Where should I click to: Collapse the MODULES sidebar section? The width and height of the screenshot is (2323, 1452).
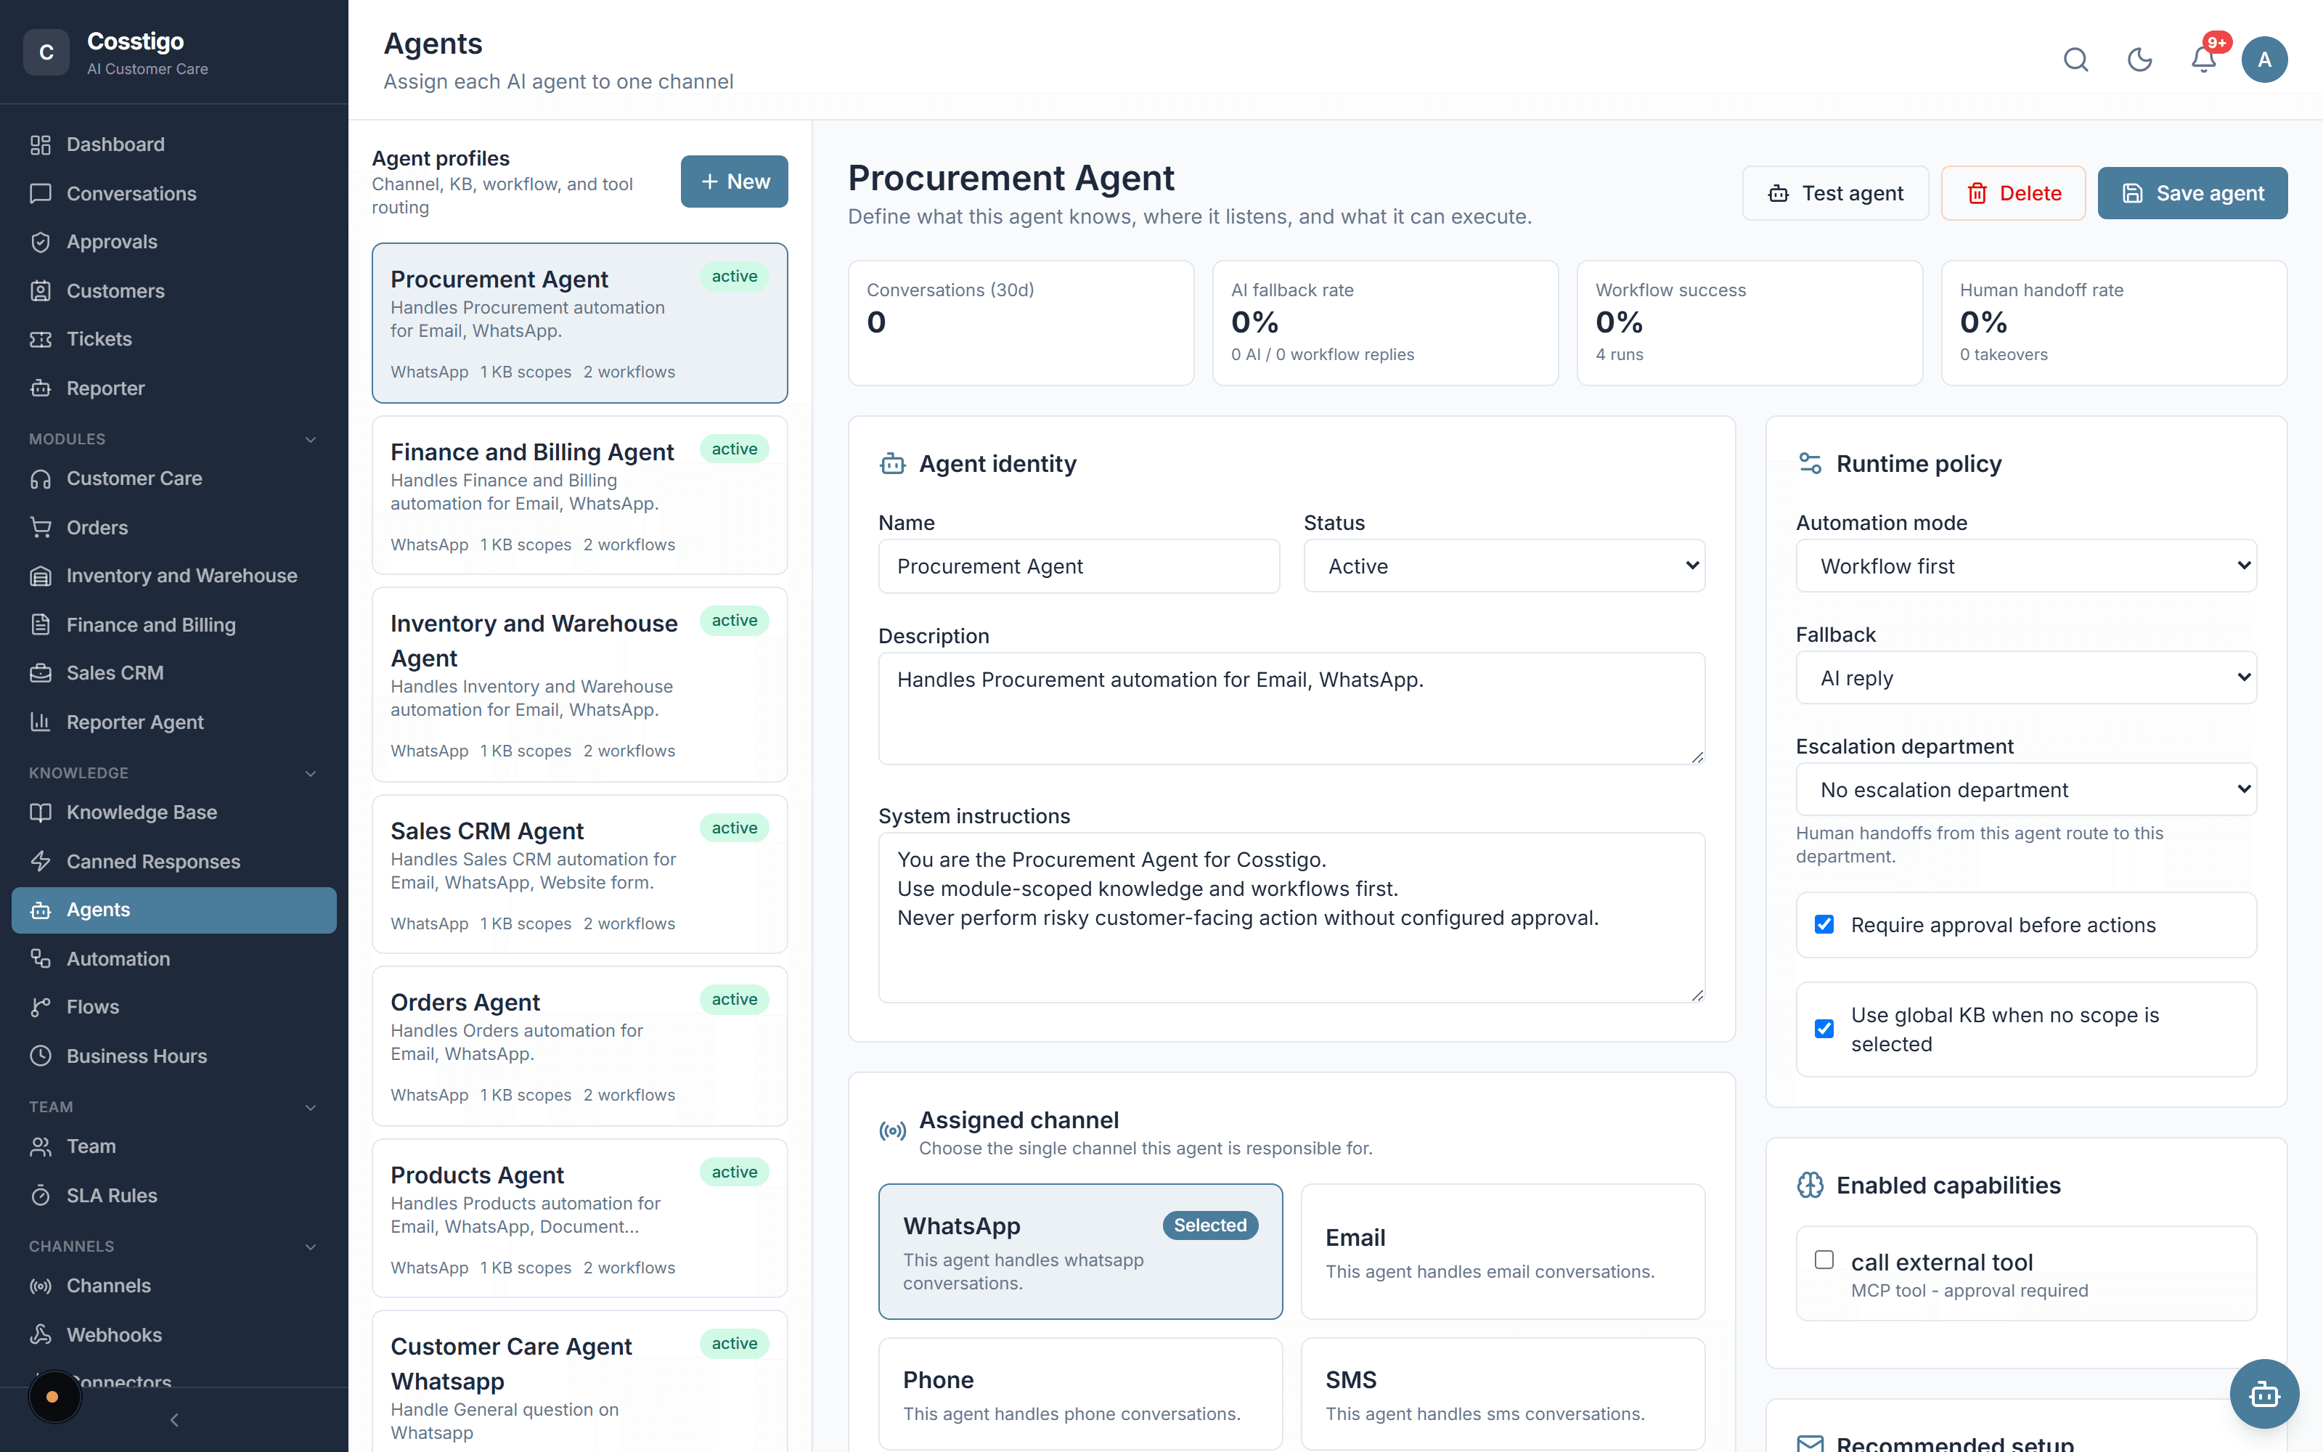pyautogui.click(x=310, y=439)
